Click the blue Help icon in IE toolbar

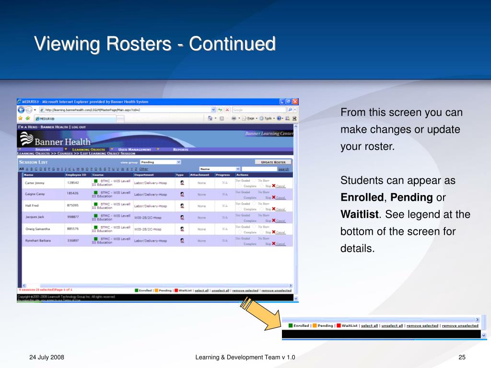coord(279,118)
